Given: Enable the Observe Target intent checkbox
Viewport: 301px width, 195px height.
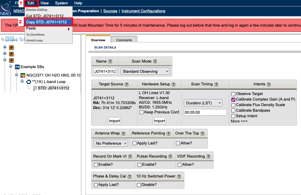Looking at the screenshot, I should pyautogui.click(x=233, y=94).
